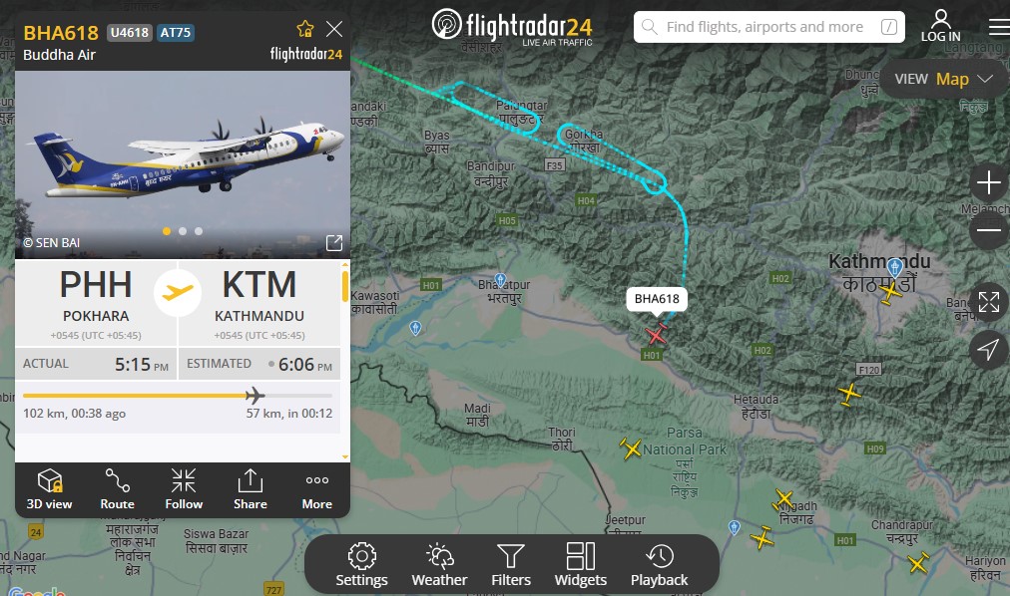Open the Filters panel

pyautogui.click(x=511, y=564)
